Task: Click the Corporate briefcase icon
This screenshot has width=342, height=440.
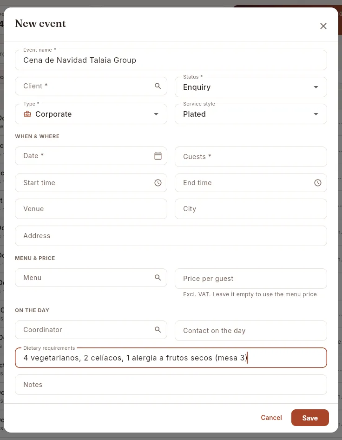Action: tap(27, 114)
